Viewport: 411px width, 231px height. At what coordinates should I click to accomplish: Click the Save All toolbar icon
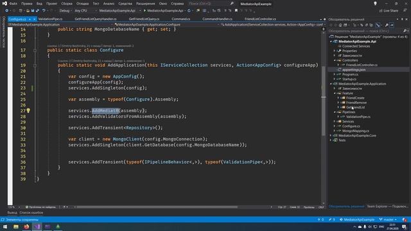[37, 11]
